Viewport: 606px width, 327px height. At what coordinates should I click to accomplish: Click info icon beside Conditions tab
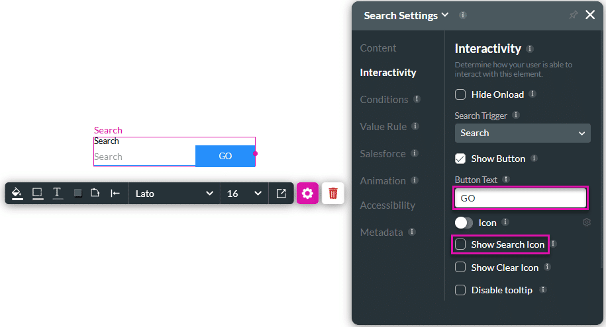coord(417,98)
